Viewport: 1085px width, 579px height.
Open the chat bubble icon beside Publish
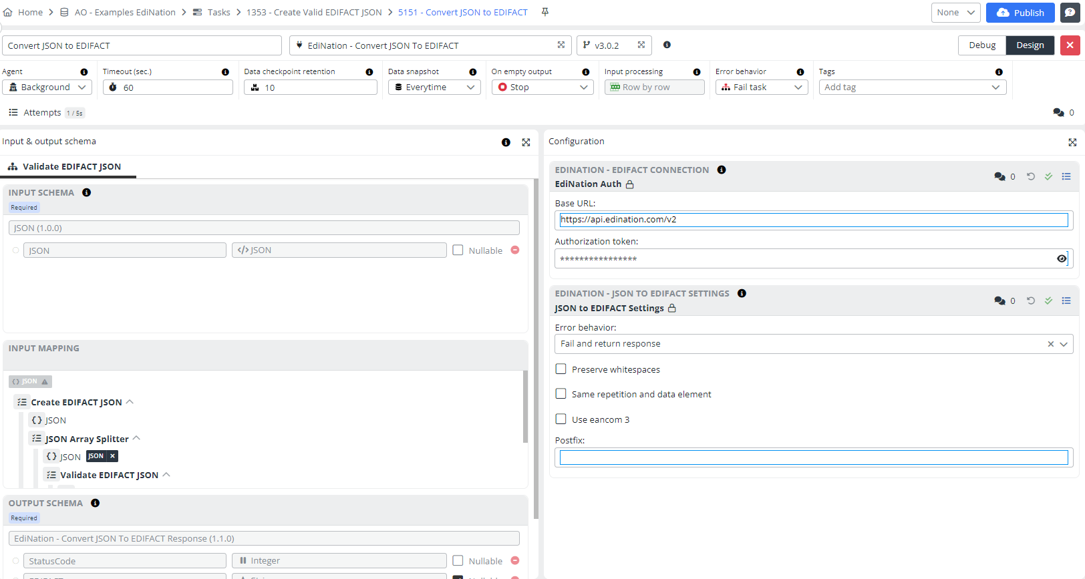click(x=1070, y=13)
